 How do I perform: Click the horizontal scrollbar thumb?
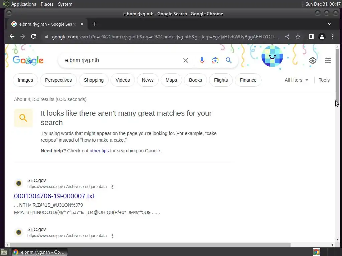coord(150,245)
